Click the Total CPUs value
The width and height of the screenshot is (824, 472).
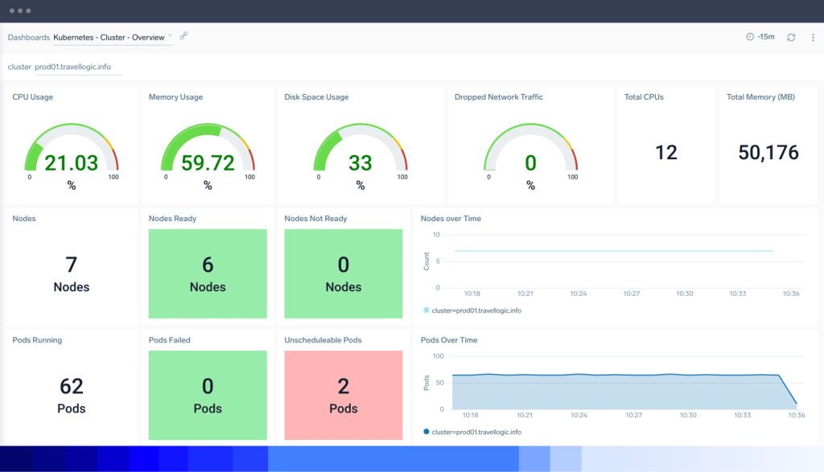point(665,151)
